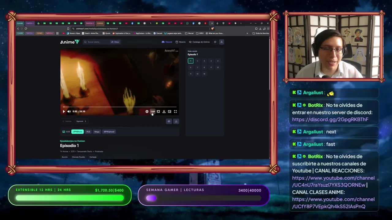Open browser downloads panel
392x220 pixels.
pos(260,29)
